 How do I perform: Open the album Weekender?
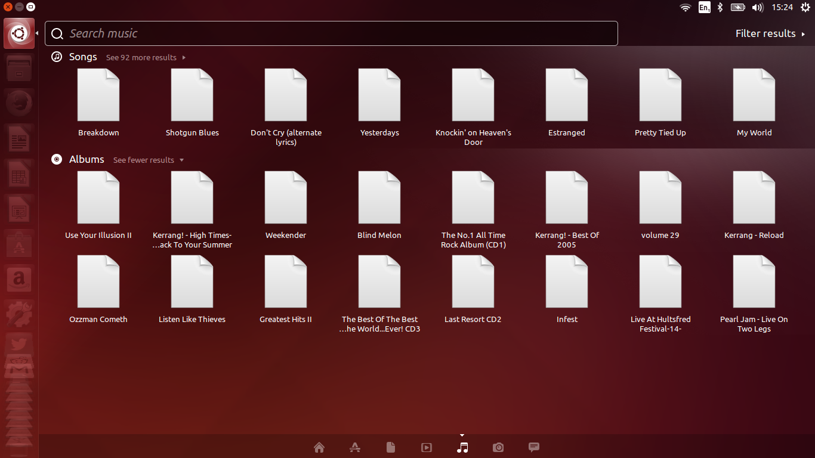(286, 205)
